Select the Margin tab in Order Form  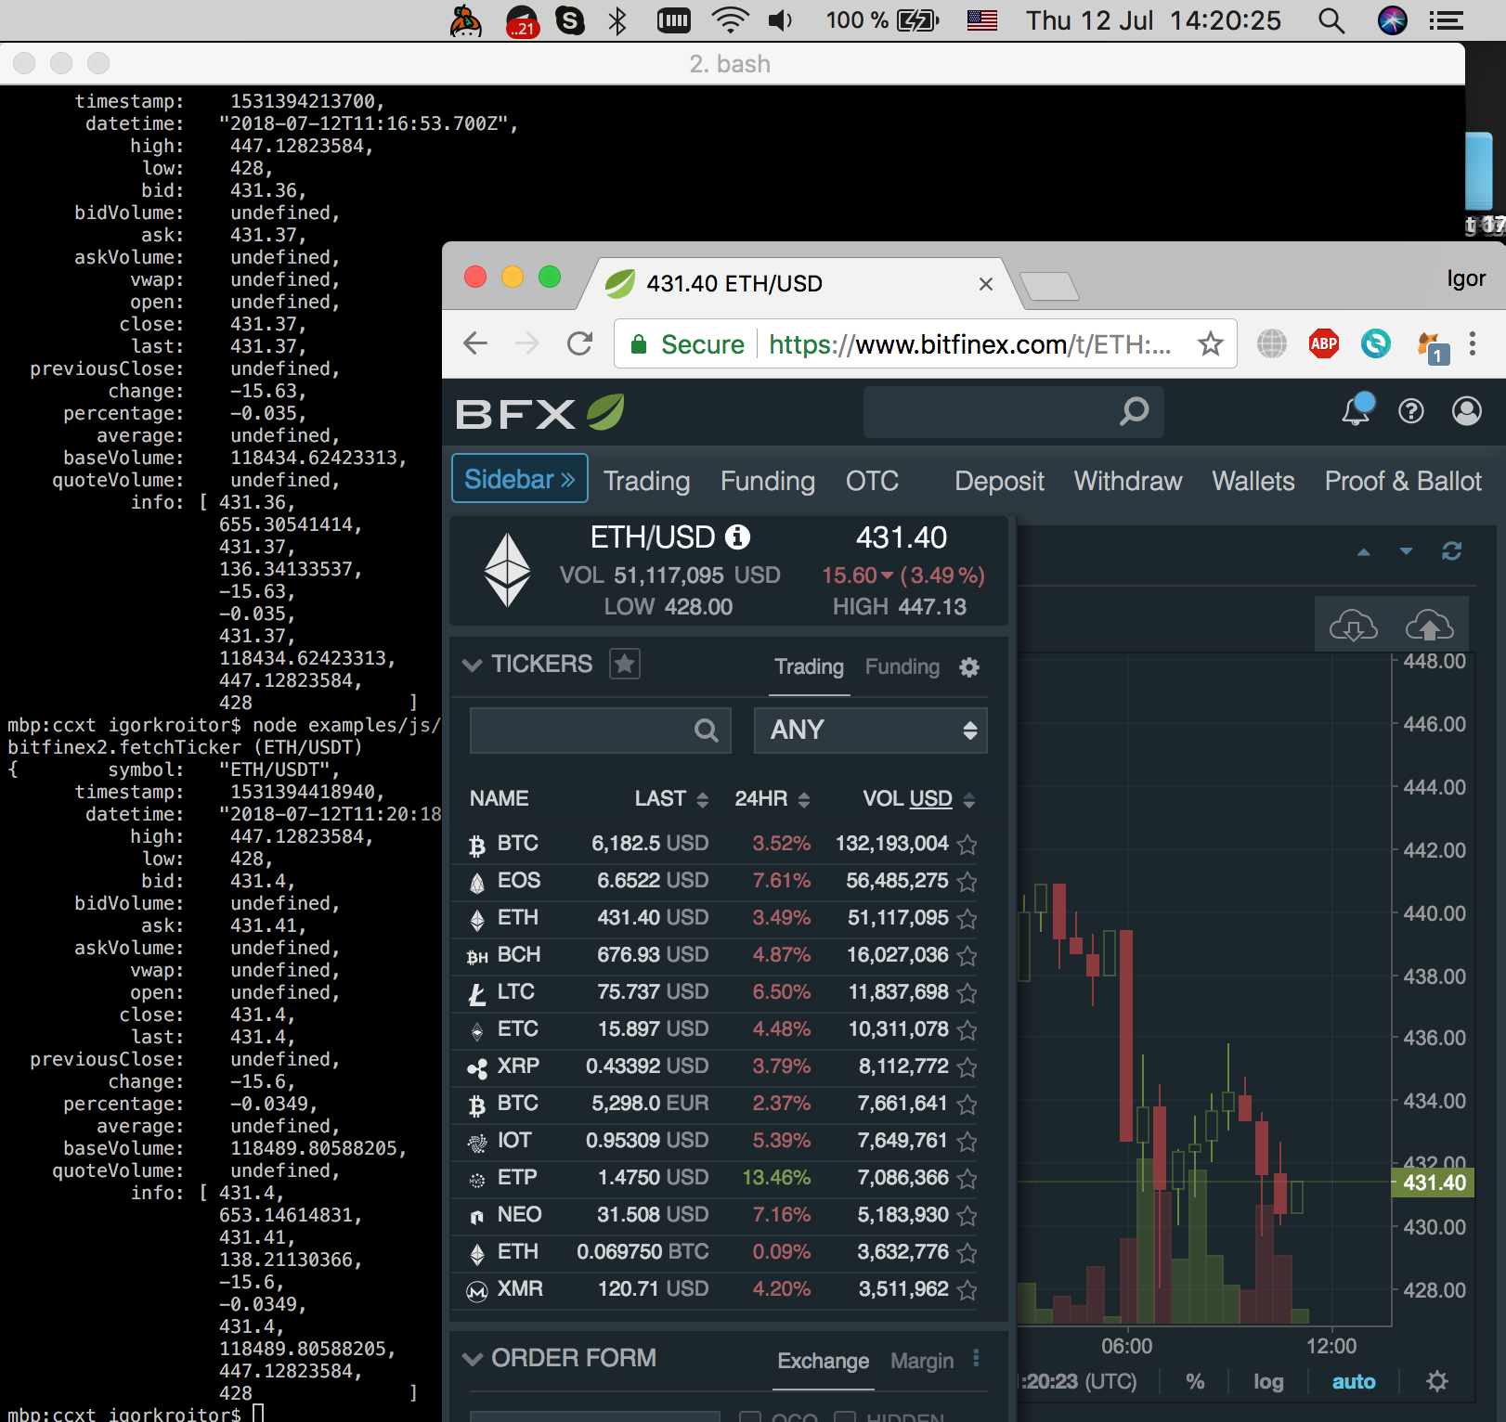[921, 1360]
